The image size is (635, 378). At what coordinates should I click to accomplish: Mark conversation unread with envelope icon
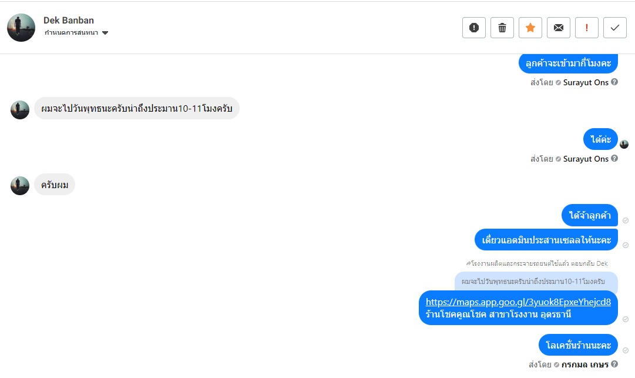point(559,28)
